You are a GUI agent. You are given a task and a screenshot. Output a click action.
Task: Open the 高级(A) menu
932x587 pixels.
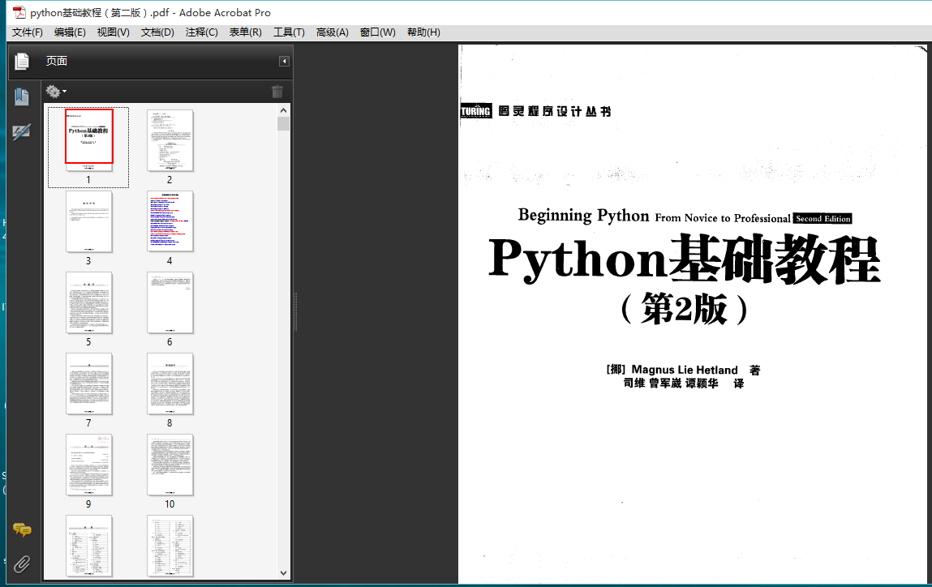[x=333, y=32]
